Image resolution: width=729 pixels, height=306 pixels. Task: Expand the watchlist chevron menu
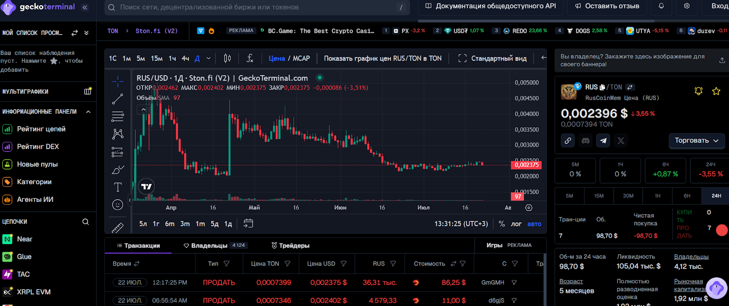(86, 33)
